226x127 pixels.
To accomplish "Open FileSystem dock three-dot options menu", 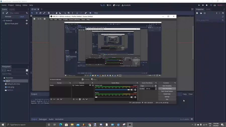I will tap(28, 67).
